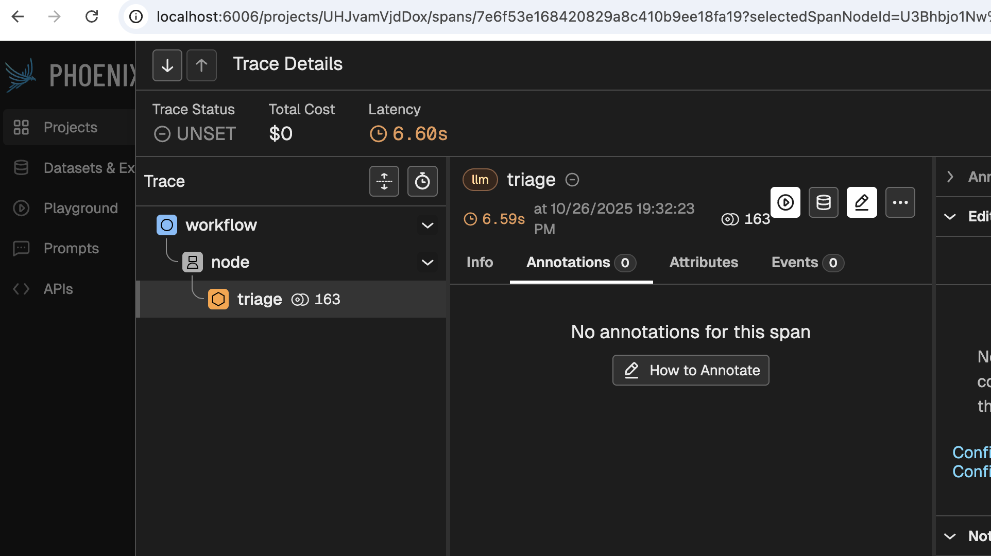
Task: Switch to the Info tab
Action: [480, 263]
